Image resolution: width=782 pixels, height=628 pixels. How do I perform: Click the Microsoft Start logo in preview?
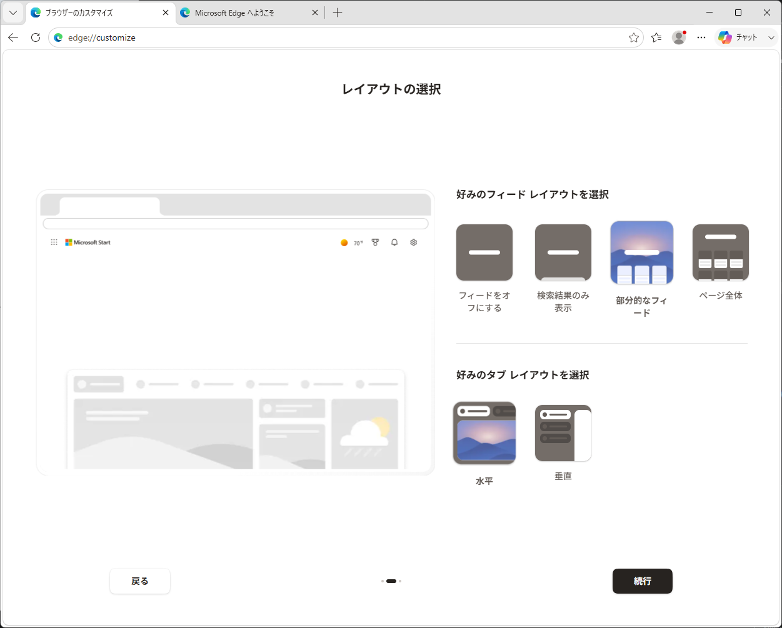[x=88, y=242]
